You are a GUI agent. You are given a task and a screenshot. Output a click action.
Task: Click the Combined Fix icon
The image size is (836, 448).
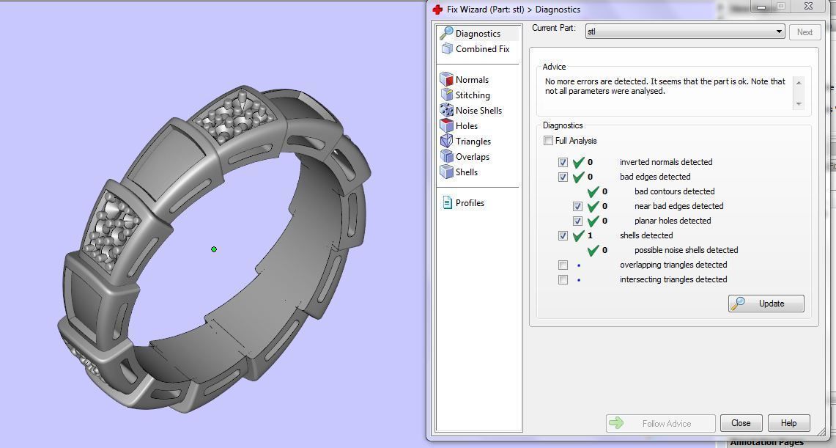[447, 49]
